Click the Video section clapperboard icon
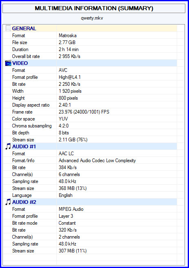This screenshot has height=268, width=189. pos(8,63)
